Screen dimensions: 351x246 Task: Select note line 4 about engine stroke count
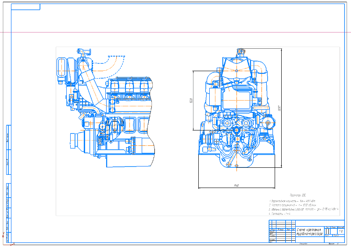tap(279, 214)
